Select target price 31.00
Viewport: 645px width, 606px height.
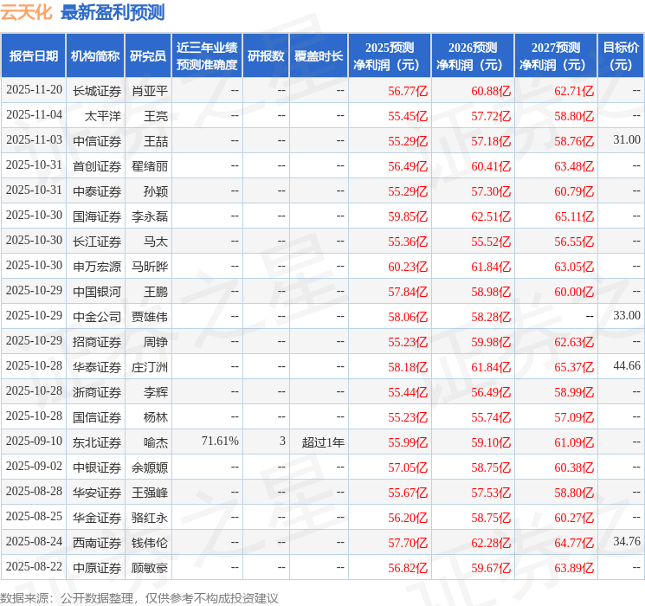coord(627,140)
